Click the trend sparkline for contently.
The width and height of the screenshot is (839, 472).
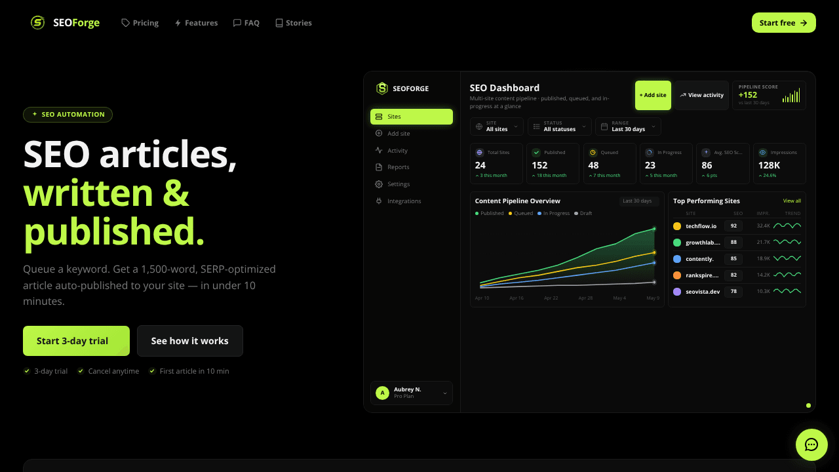(x=787, y=259)
